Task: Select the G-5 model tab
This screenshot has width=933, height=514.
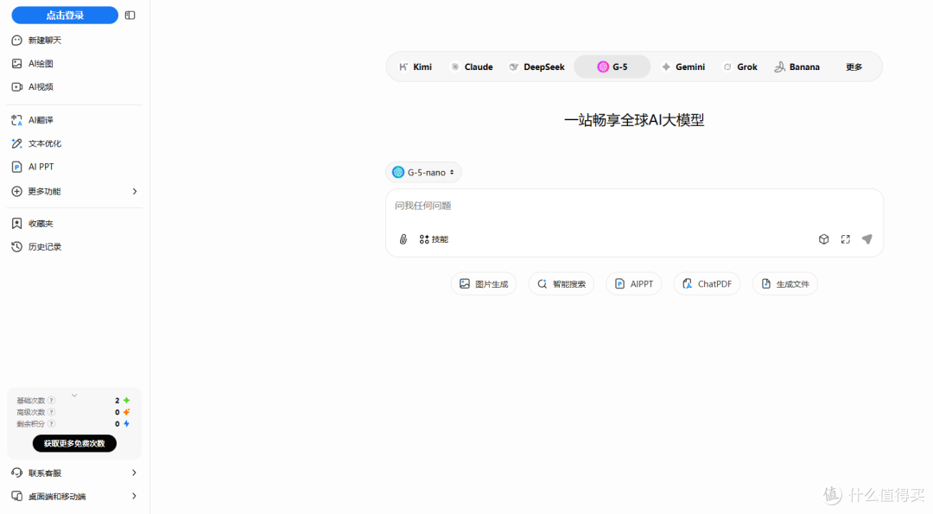Action: tap(612, 67)
